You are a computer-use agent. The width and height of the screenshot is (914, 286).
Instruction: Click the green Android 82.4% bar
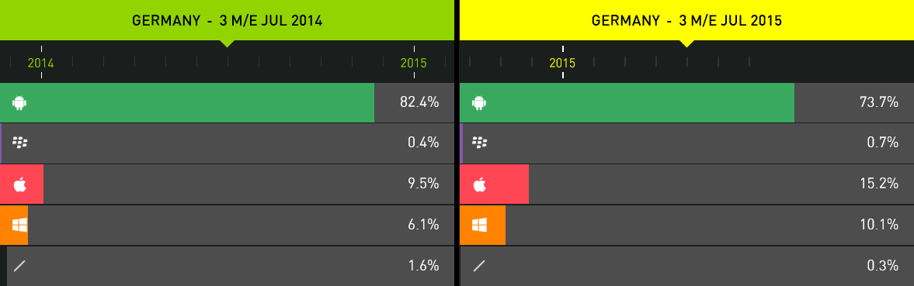coord(187,103)
